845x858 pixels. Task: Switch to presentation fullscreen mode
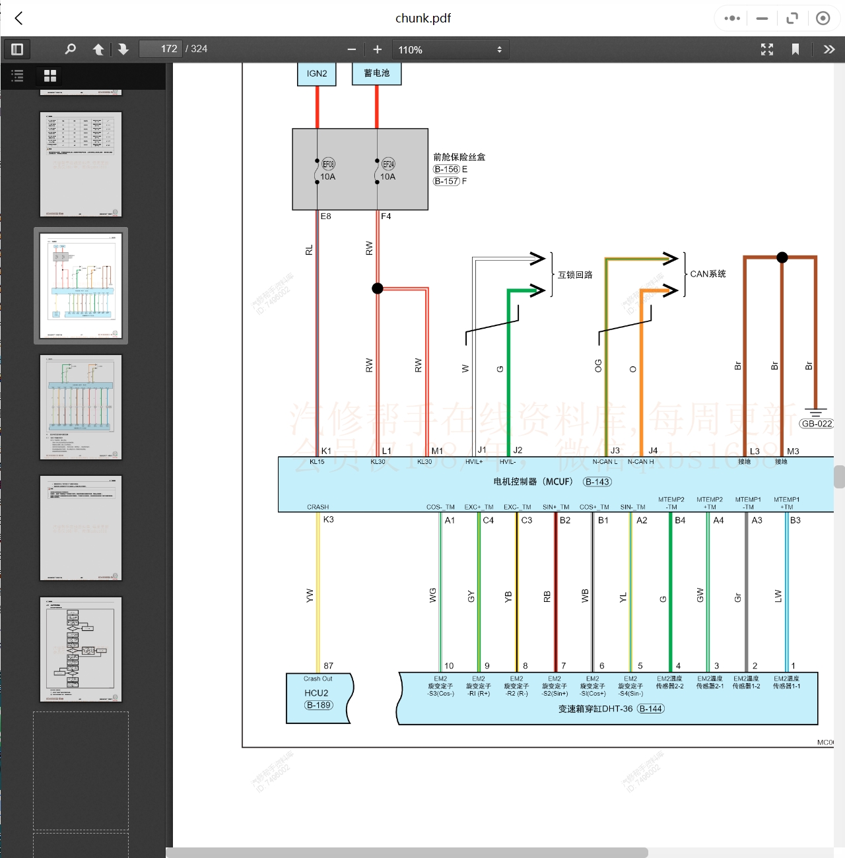(767, 49)
